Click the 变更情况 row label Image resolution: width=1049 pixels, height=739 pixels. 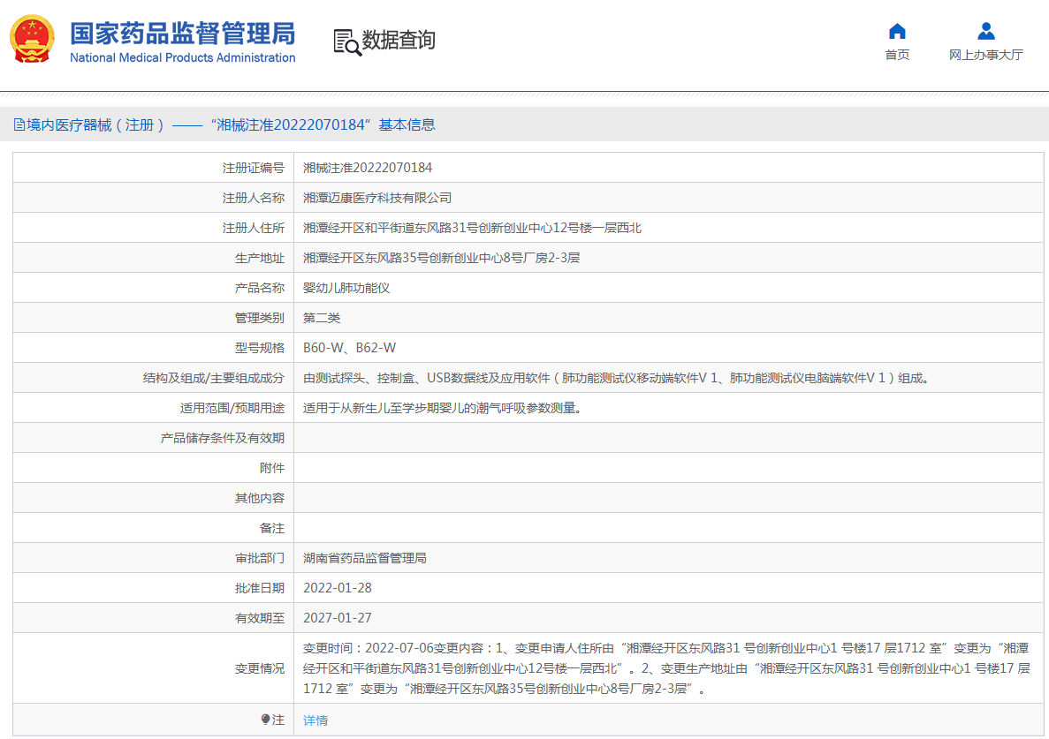(260, 668)
